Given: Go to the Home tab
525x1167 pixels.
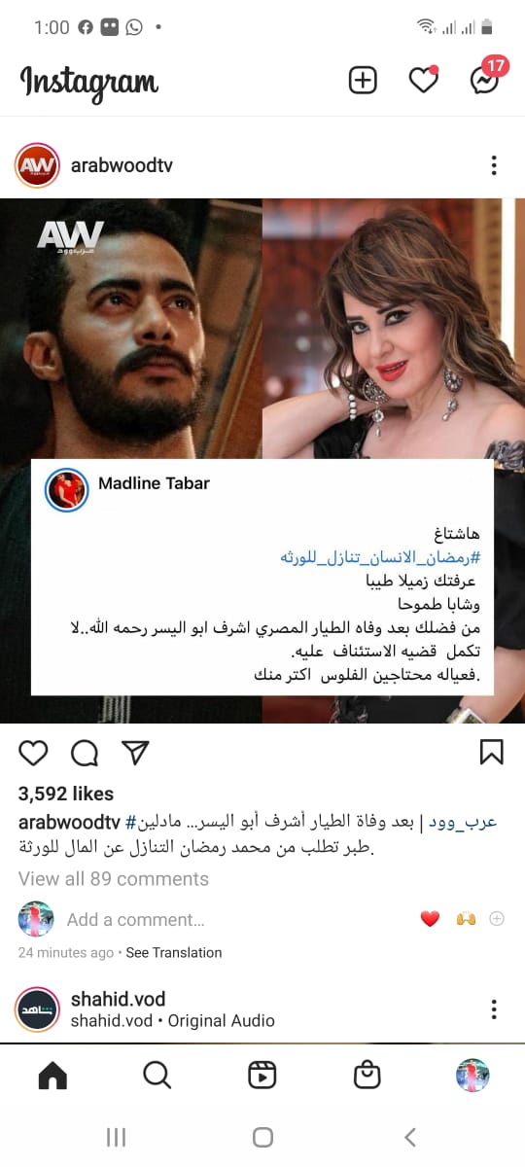Looking at the screenshot, I should coord(52,1075).
